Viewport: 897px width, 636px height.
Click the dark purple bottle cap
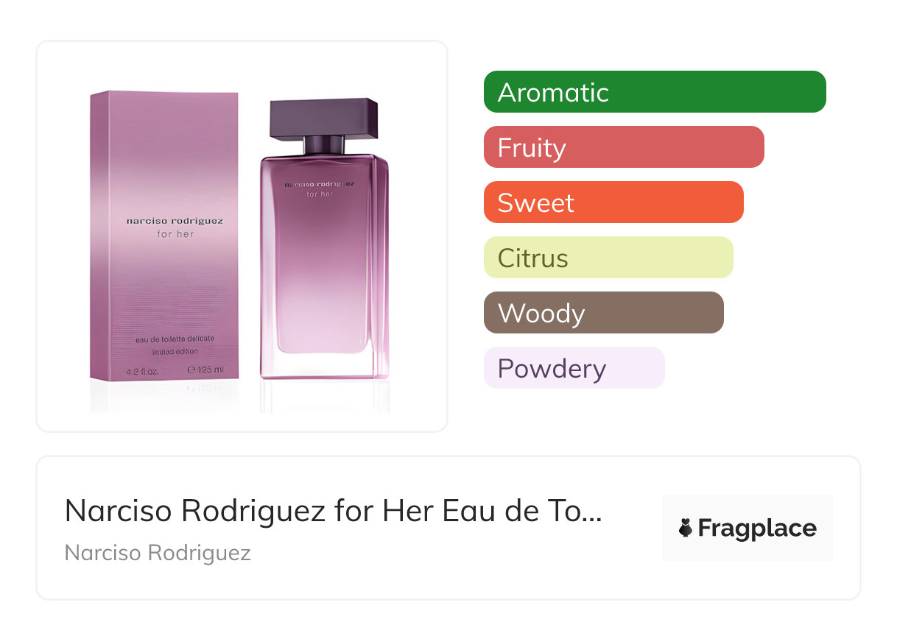(x=324, y=117)
